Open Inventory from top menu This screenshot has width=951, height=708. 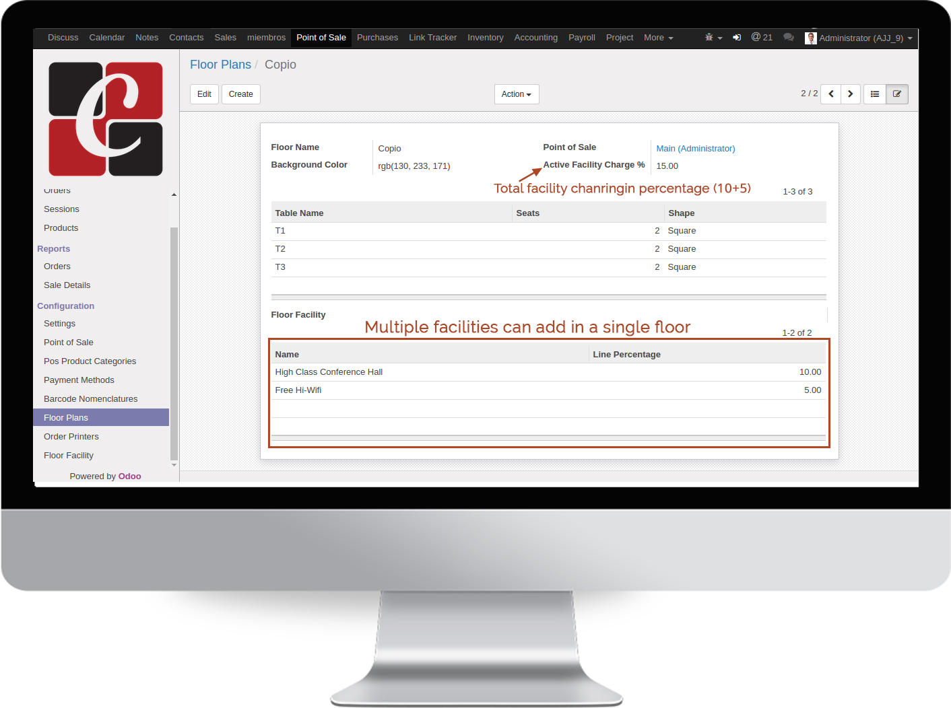click(x=486, y=38)
